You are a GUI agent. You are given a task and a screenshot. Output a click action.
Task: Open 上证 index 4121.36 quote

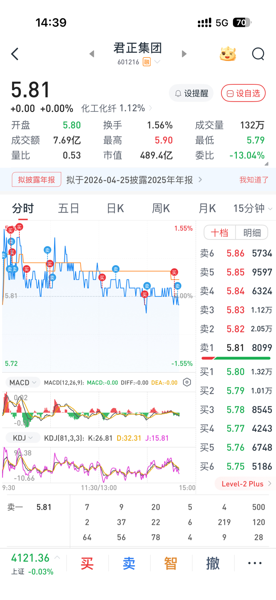pyautogui.click(x=32, y=564)
